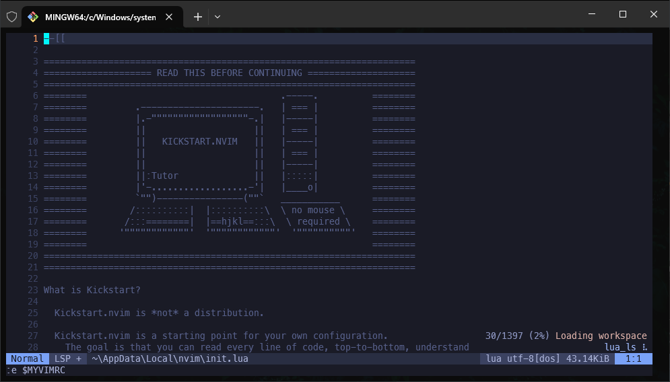Image resolution: width=670 pixels, height=382 pixels.
Task: Click the 1:1 cursor position indicator
Action: (633, 358)
